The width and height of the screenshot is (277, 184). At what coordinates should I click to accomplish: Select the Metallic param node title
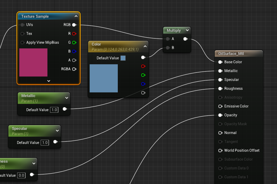click(28, 96)
